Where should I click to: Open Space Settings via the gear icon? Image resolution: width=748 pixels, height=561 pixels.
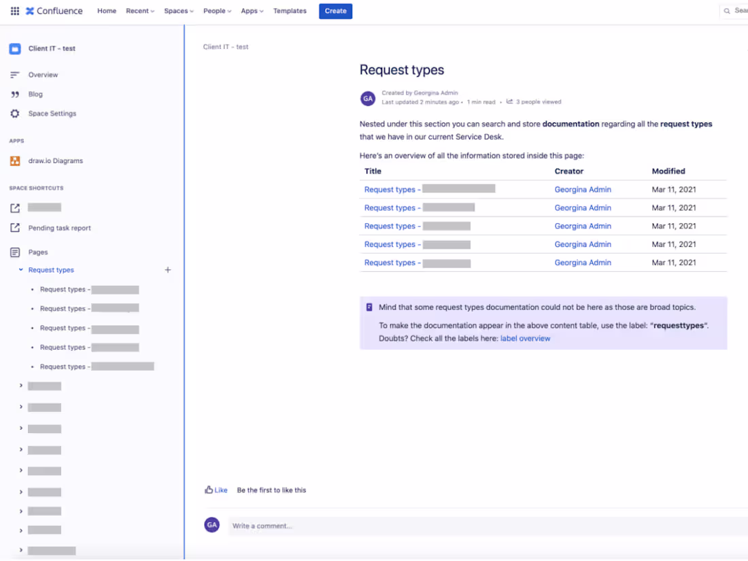[16, 113]
